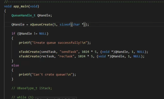Viewport: 164px width, 99px height.
Task: Click the commented while (1) line
Action: pyautogui.click(x=23, y=97)
